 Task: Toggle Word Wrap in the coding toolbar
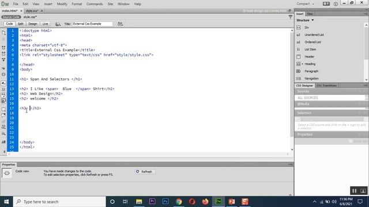(3, 95)
